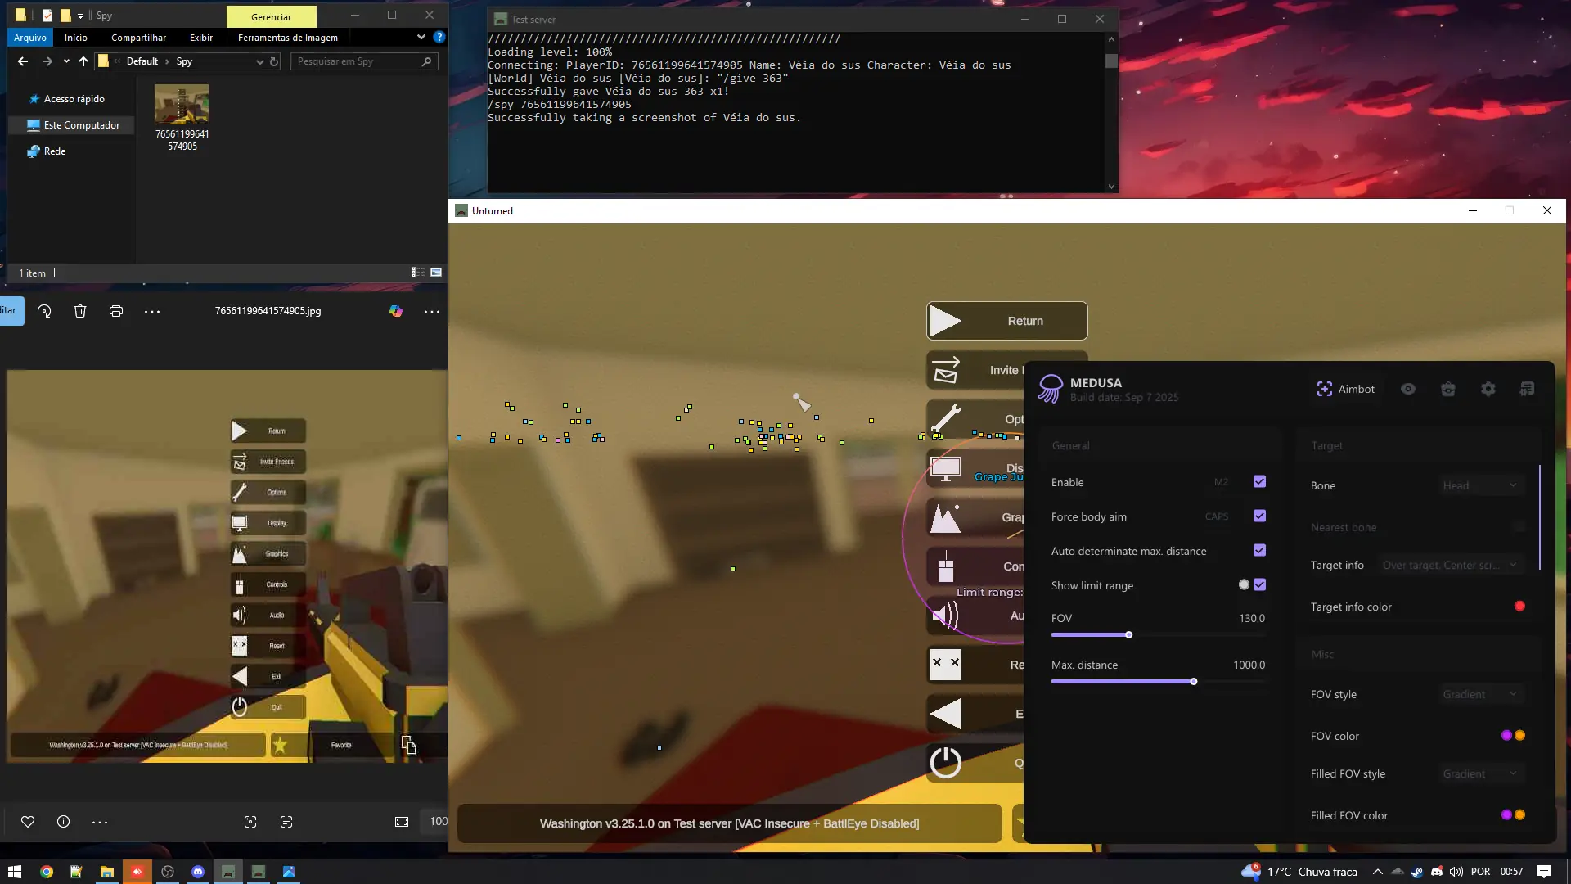Open the Medusa visuals eye tab
Viewport: 1571px width, 884px height.
click(x=1407, y=389)
